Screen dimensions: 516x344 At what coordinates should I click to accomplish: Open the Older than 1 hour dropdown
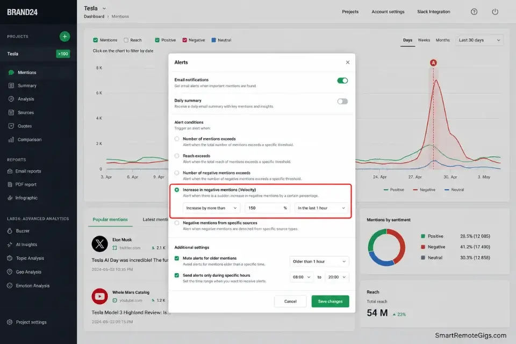click(319, 262)
